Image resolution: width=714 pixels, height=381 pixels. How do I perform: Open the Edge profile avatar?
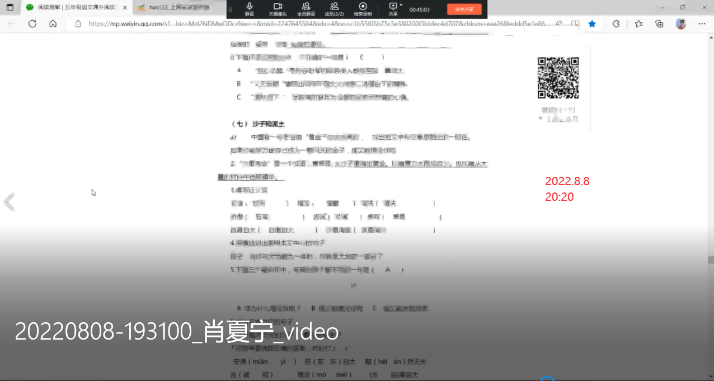681,23
